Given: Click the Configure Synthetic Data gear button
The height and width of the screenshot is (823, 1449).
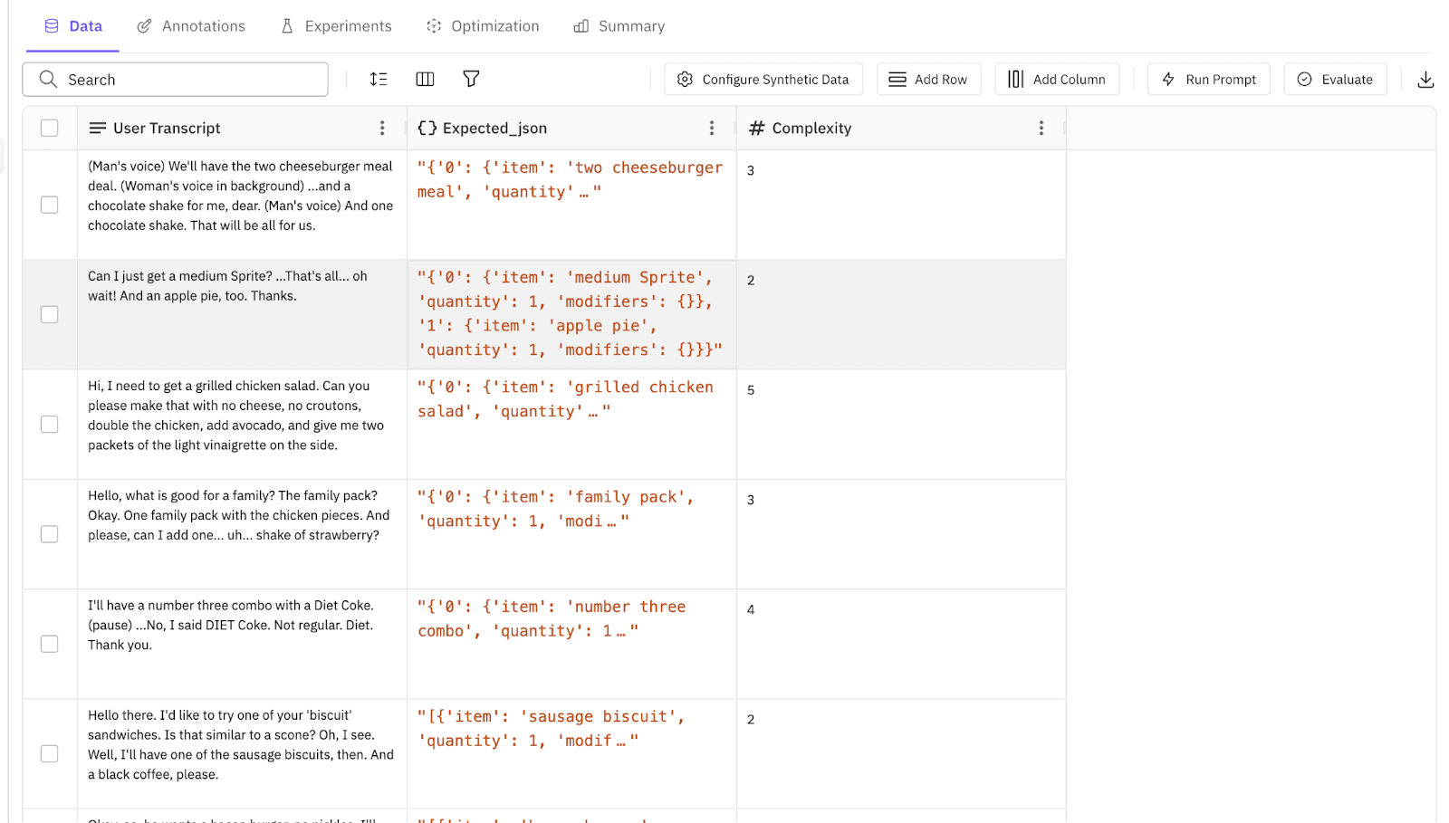Looking at the screenshot, I should tap(763, 80).
